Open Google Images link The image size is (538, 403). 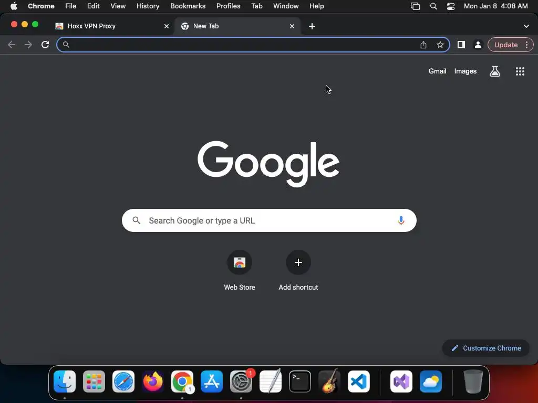tap(465, 71)
